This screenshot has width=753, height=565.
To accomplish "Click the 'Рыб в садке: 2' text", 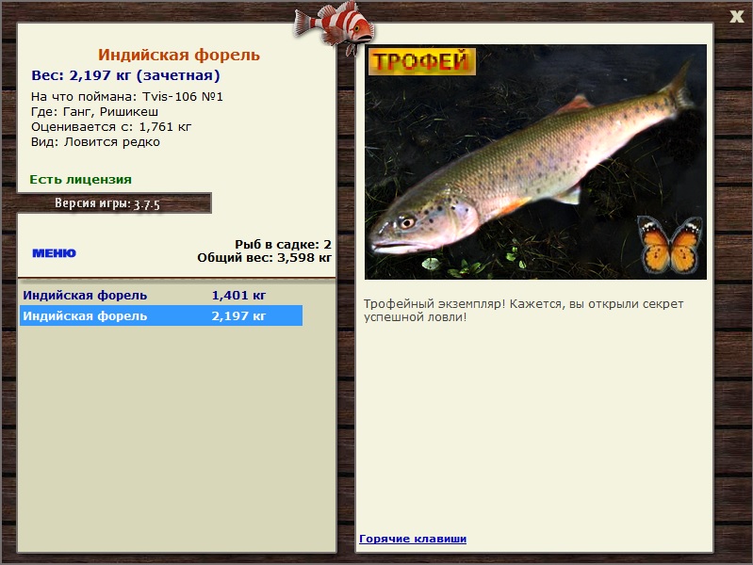I will click(x=283, y=244).
